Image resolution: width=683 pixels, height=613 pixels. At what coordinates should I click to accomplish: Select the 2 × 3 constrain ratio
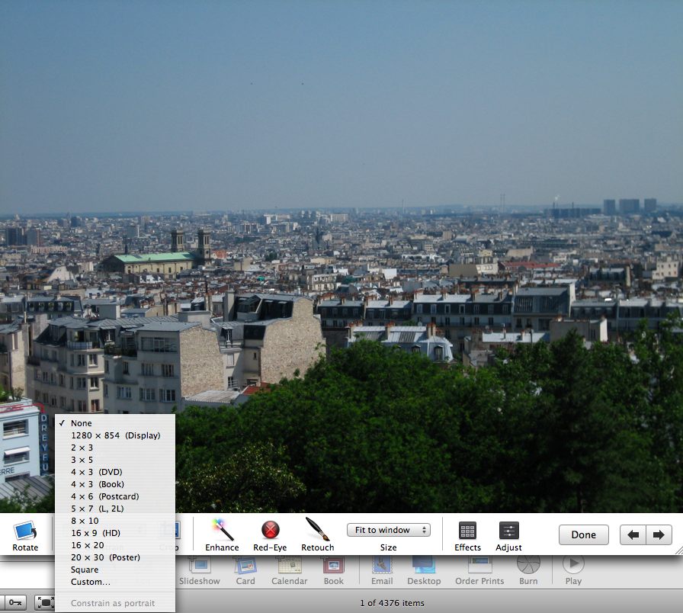tap(115, 448)
